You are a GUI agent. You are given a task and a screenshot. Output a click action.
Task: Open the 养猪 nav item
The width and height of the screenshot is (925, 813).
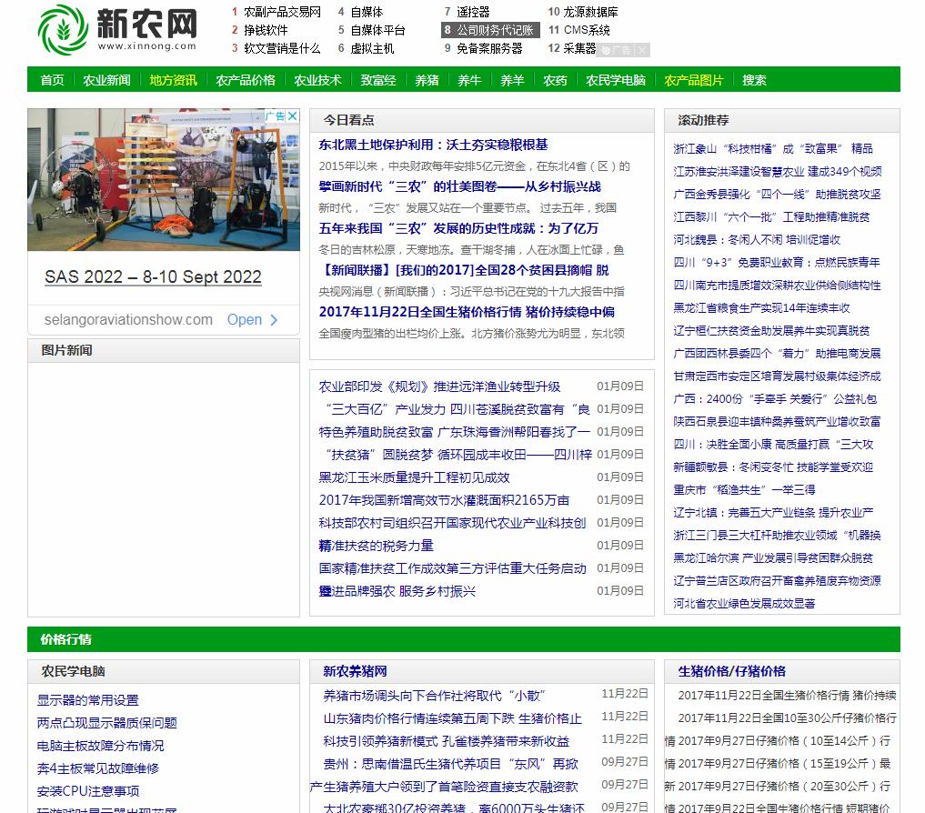click(x=427, y=80)
